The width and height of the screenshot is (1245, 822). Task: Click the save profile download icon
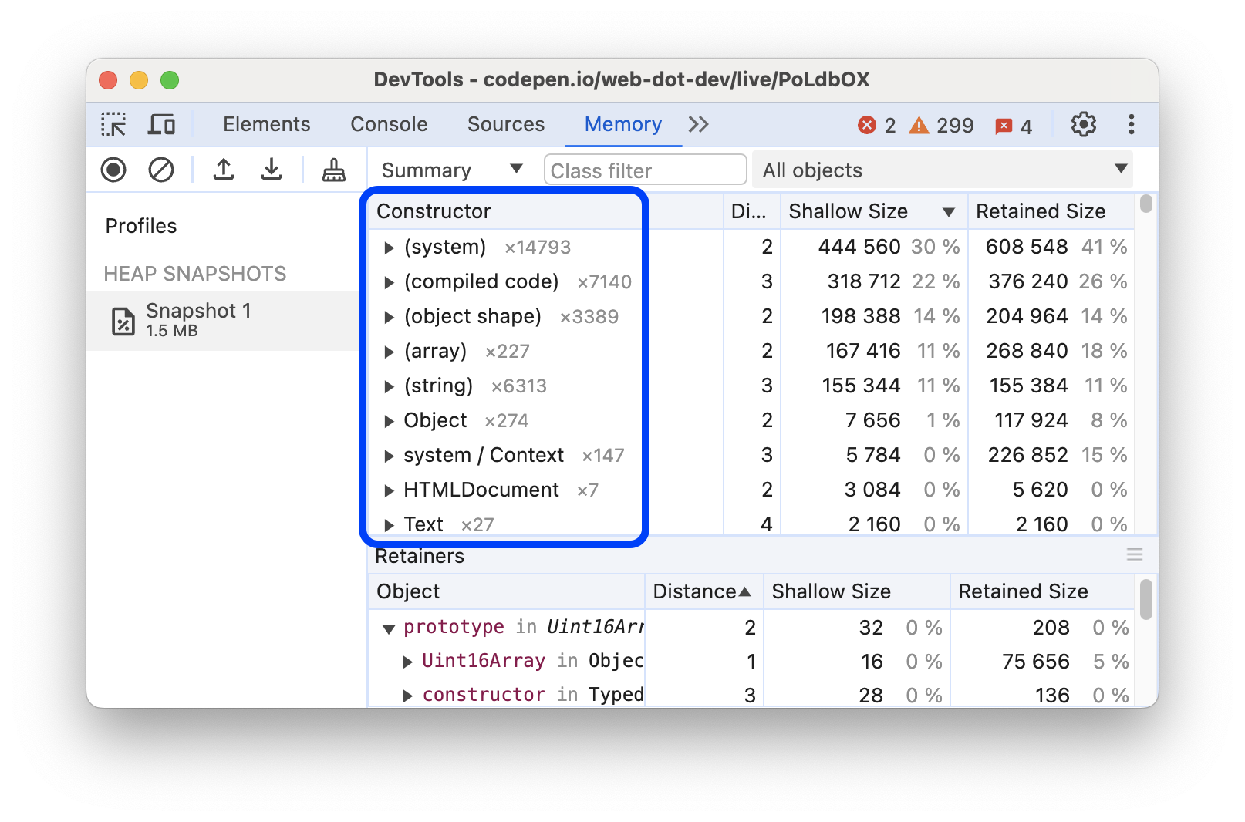click(272, 170)
